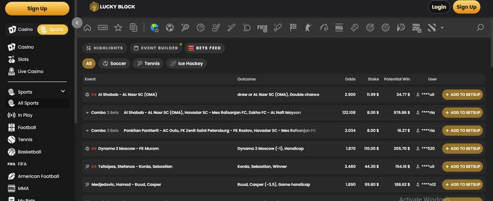Filter bets feed by Ice Hockey
The image size is (493, 201).
[x=186, y=64]
